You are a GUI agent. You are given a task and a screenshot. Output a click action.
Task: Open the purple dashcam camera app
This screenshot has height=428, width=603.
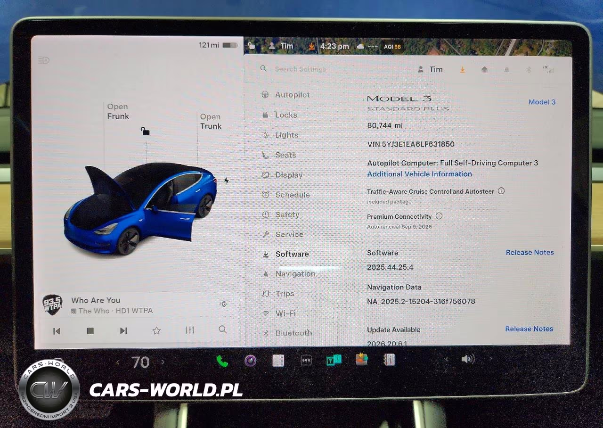pyautogui.click(x=250, y=361)
